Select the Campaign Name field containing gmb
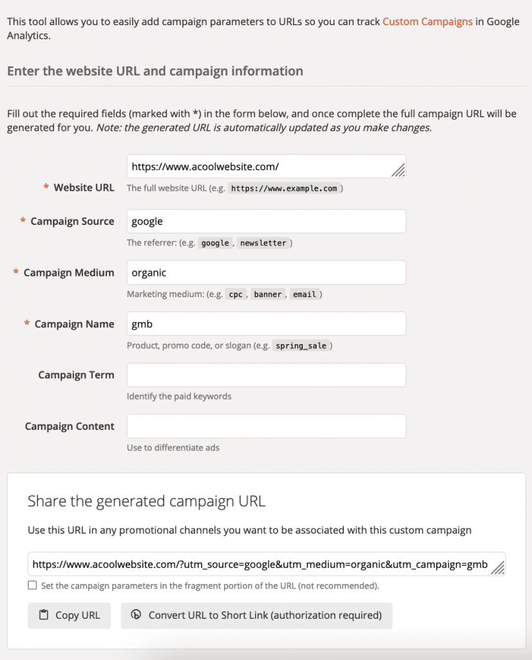 coord(266,324)
